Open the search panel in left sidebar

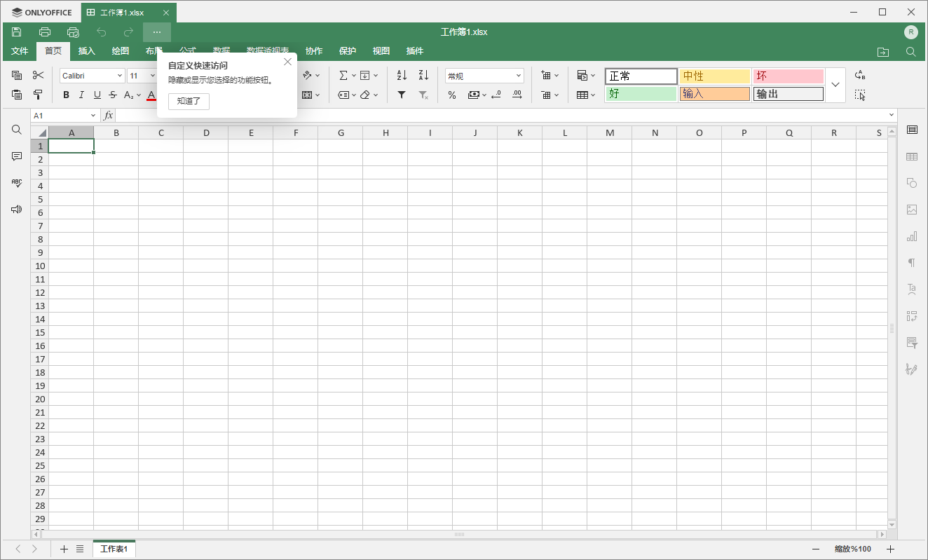click(17, 130)
